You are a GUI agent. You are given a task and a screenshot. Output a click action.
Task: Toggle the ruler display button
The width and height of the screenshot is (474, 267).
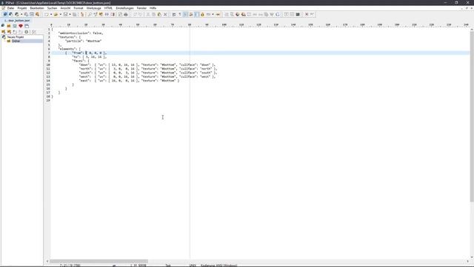tap(196, 14)
